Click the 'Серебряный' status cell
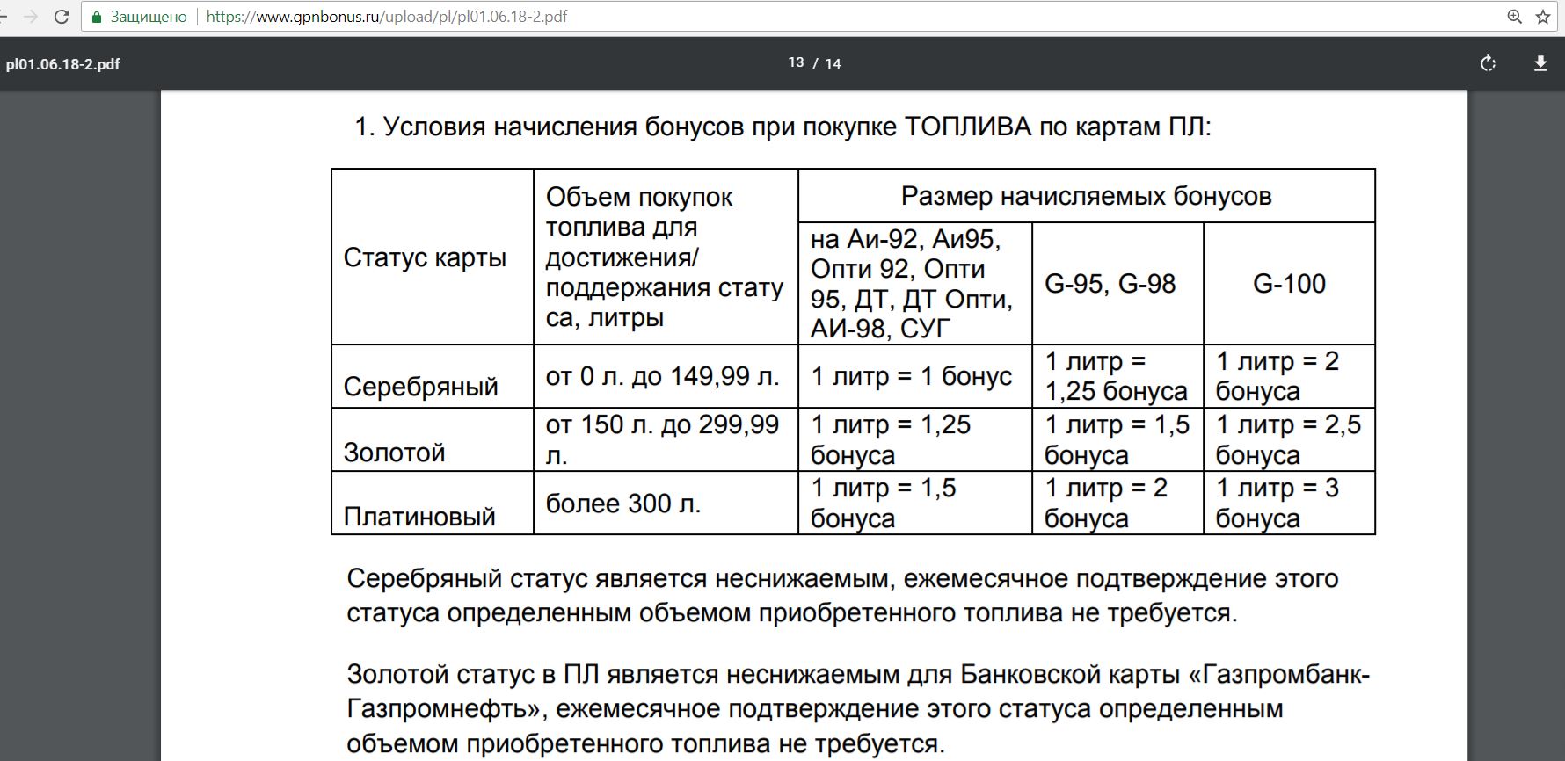The image size is (1565, 761). coord(433,376)
